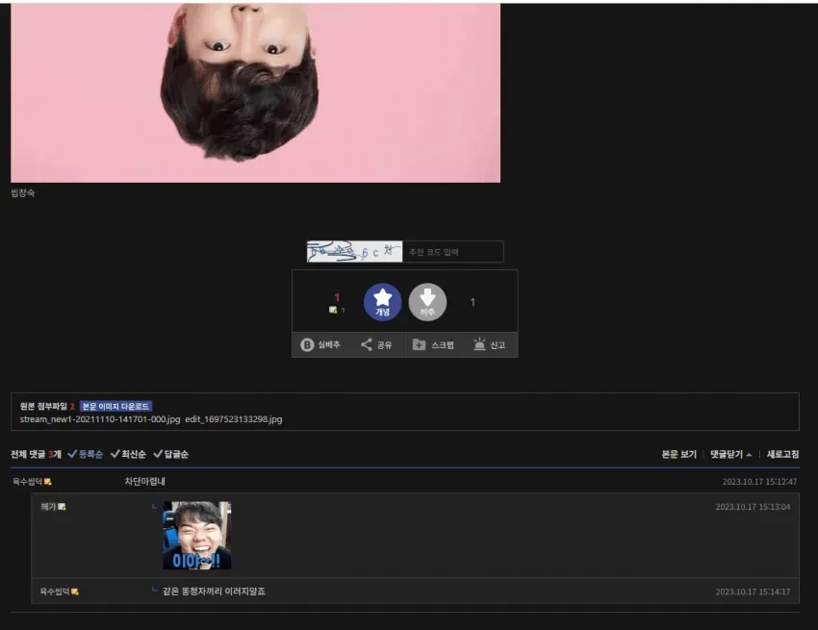This screenshot has height=630, width=818.
Task: Click the image caption 씹창숙
Action: (23, 193)
